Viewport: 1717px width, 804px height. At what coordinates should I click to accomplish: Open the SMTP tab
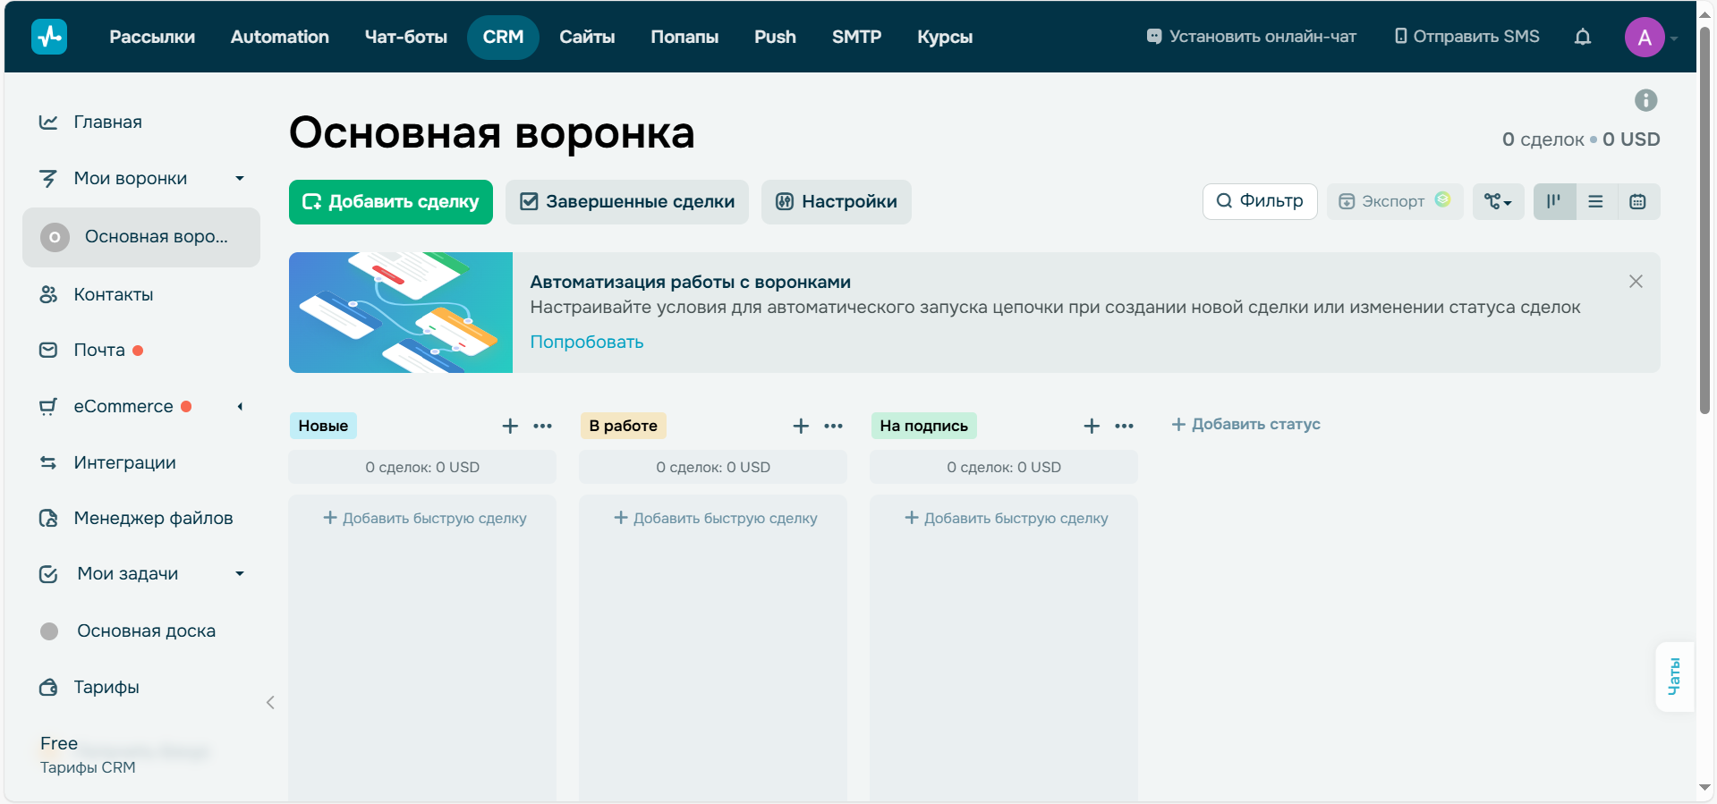coord(856,37)
